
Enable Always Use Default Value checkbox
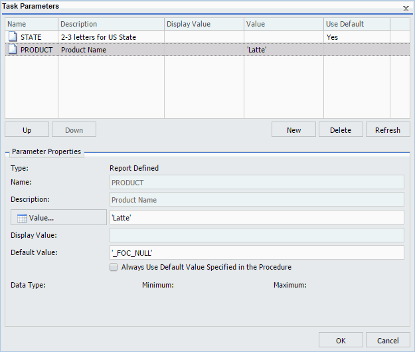coord(114,267)
